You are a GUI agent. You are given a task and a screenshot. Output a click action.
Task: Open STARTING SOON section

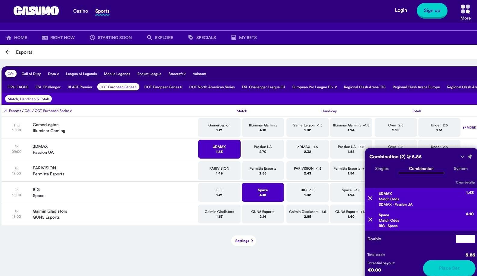click(x=111, y=38)
